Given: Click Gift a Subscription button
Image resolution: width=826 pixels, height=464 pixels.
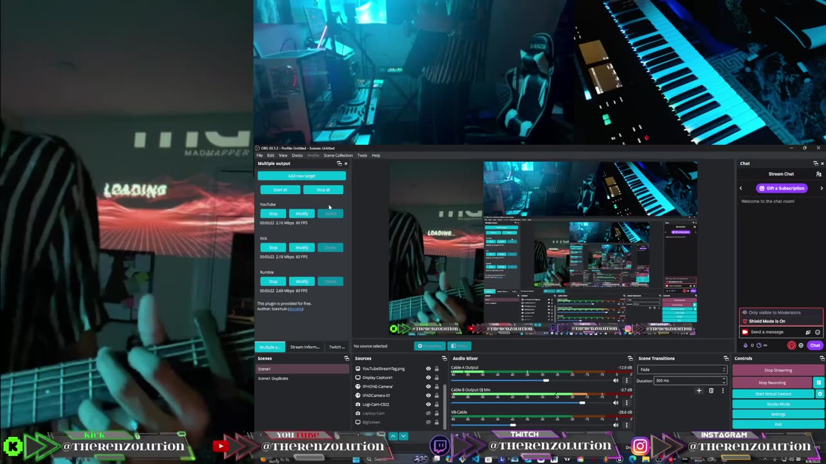Looking at the screenshot, I should pyautogui.click(x=781, y=188).
